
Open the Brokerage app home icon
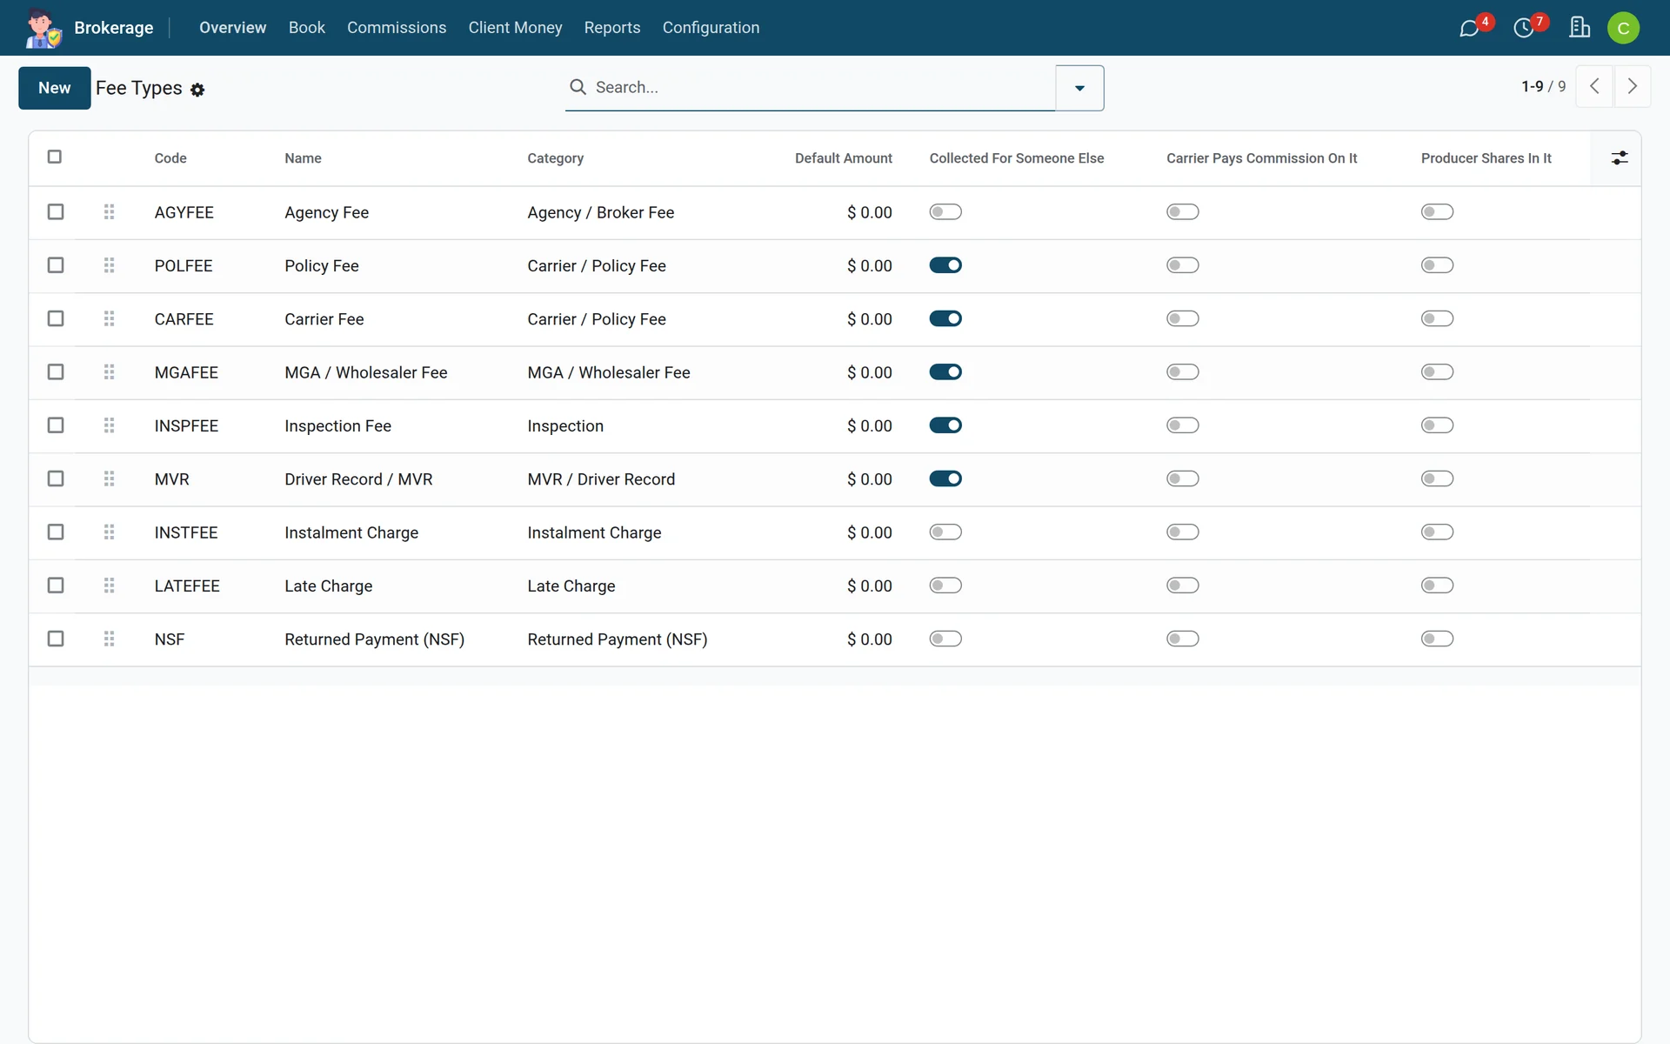pyautogui.click(x=43, y=28)
